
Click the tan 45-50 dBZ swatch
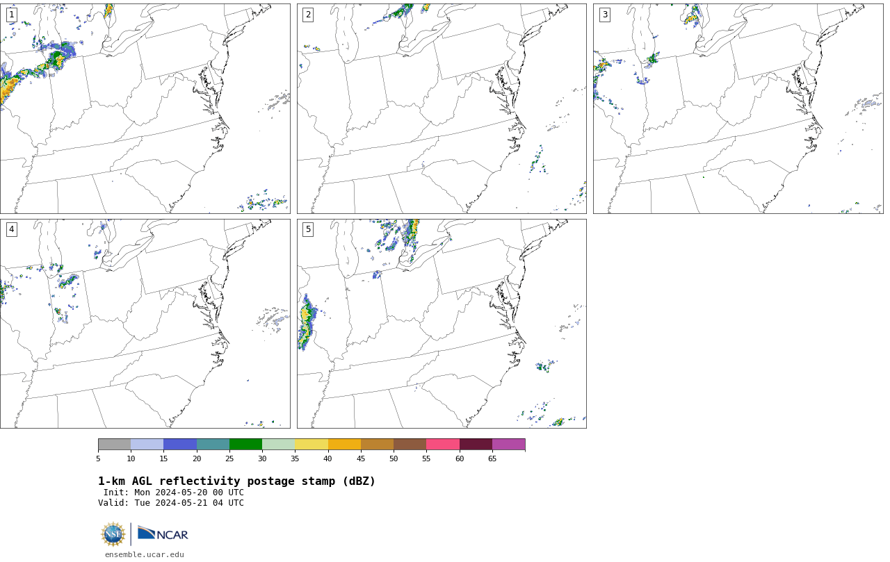[377, 445]
